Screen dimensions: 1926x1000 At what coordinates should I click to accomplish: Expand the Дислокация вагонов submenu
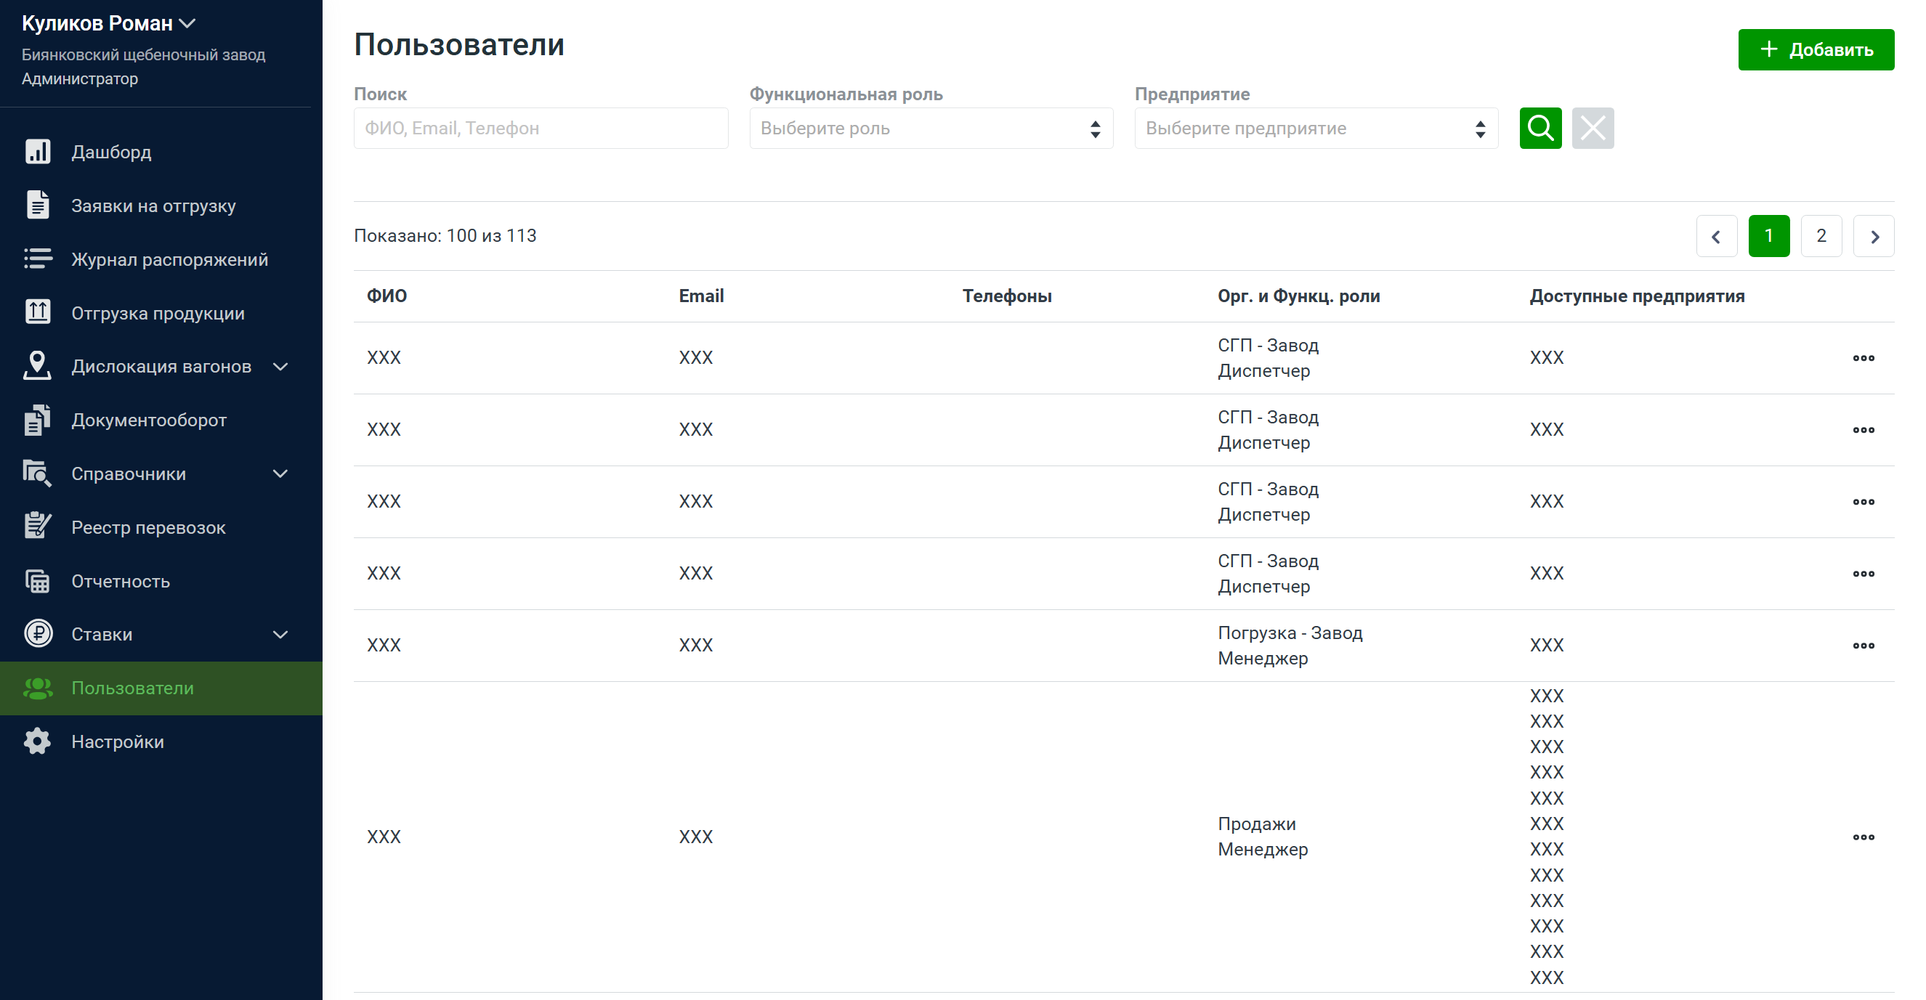pos(280,366)
